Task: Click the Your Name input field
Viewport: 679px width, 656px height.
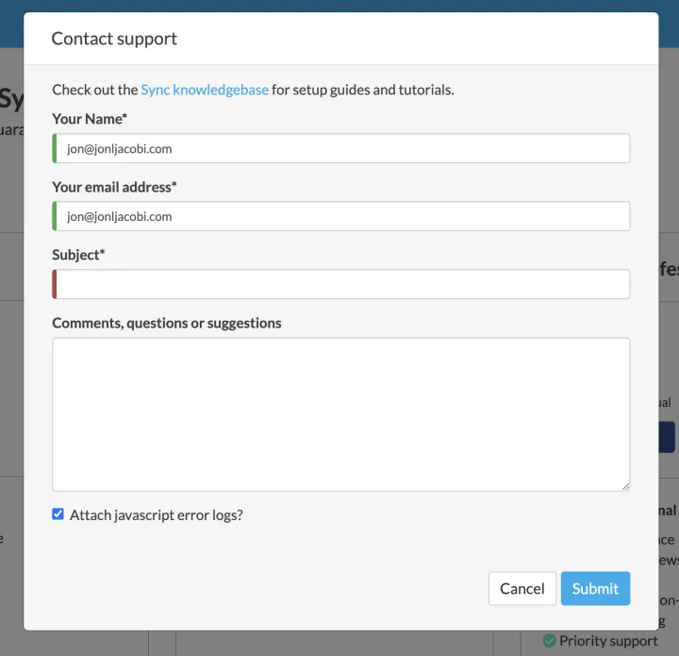Action: 341,148
